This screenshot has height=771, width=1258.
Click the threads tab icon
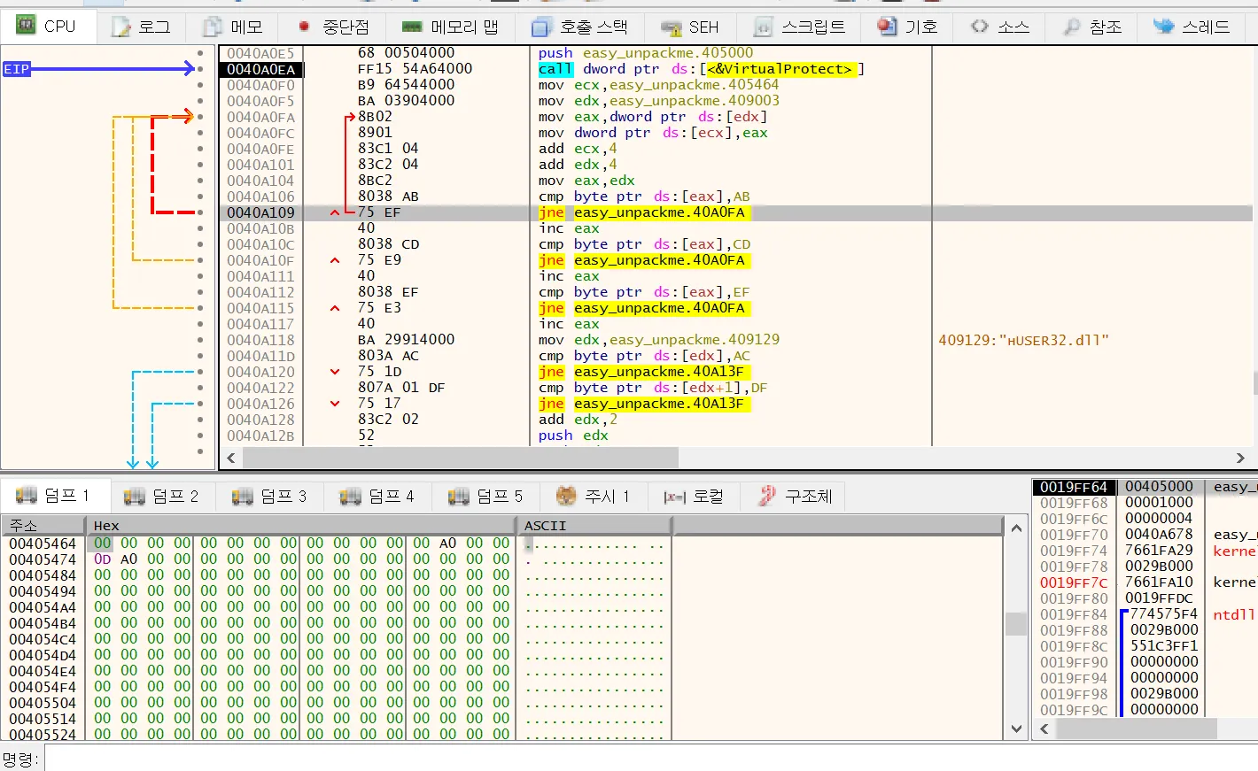pyautogui.click(x=1163, y=27)
